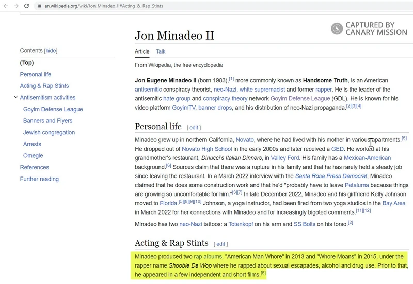The image size is (413, 284).
Task: Click citation [2] after SS Bolts torso
Action: (351, 223)
